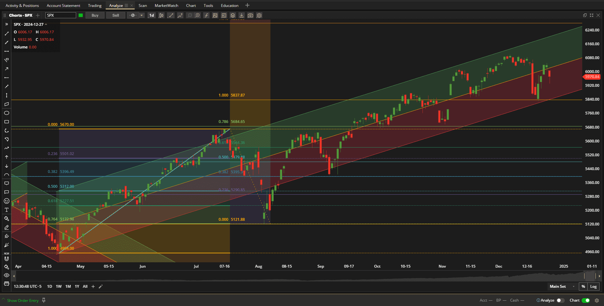
Task: Open the studies function icon
Action: click(206, 15)
